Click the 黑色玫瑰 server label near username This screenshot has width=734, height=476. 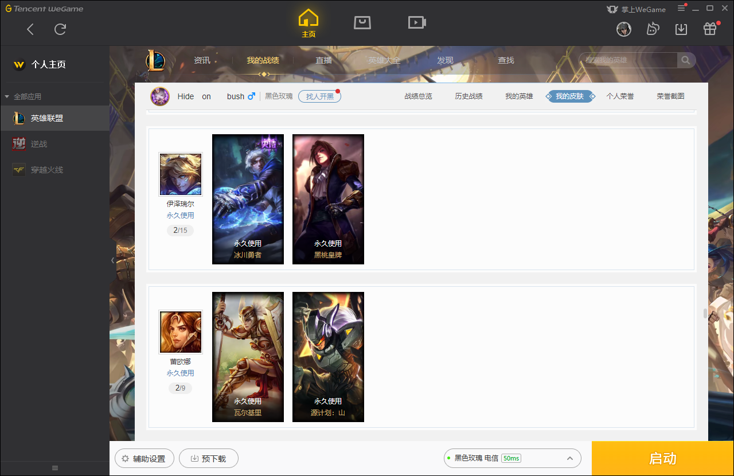click(279, 96)
